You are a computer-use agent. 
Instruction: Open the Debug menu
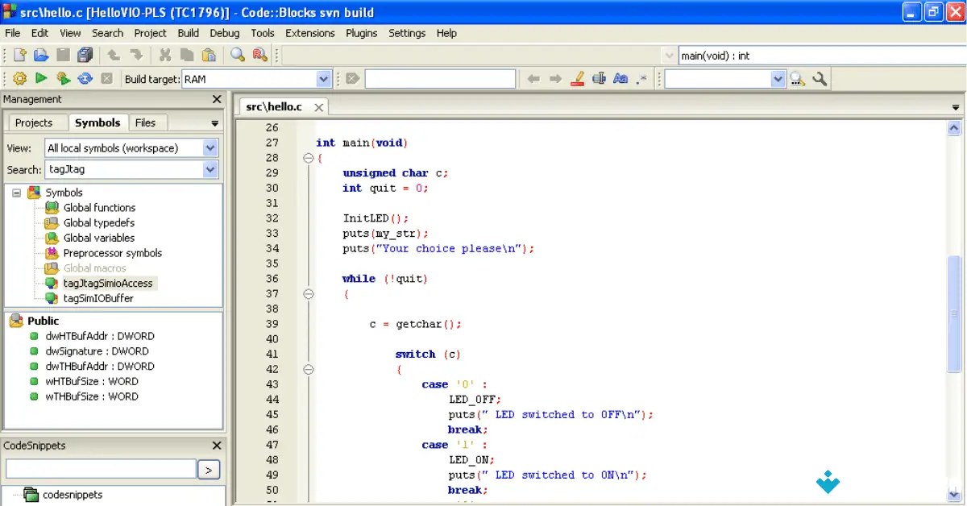(224, 33)
